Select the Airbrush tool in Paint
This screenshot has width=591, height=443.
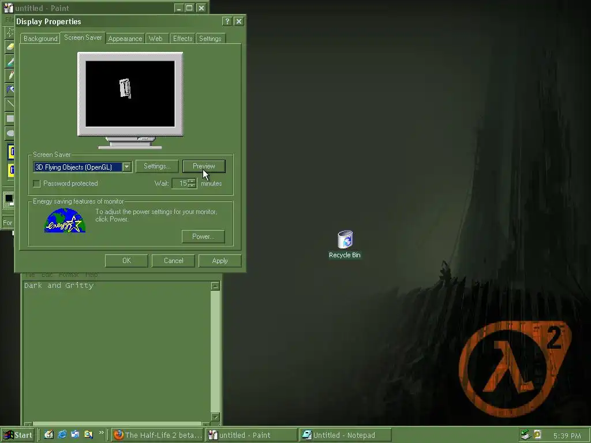[x=9, y=89]
